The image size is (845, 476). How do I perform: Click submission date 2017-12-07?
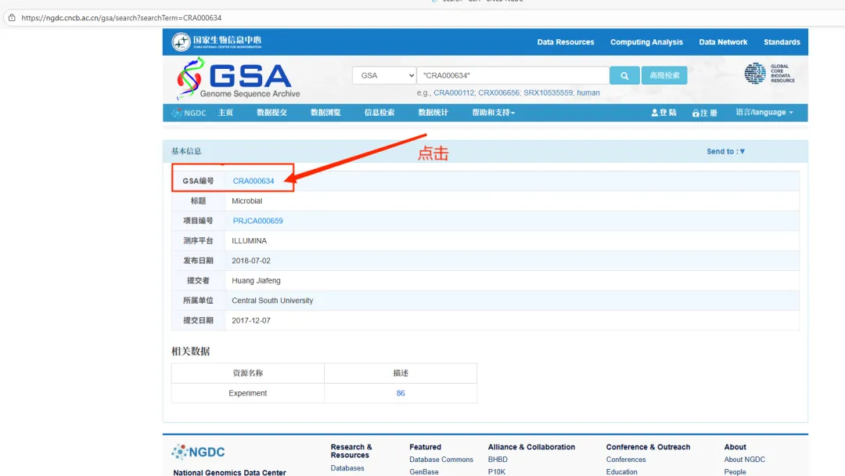point(251,321)
